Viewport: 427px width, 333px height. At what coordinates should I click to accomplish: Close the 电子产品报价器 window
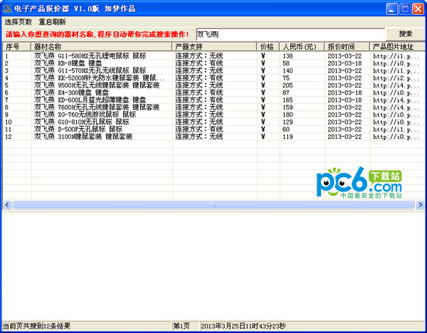click(417, 9)
